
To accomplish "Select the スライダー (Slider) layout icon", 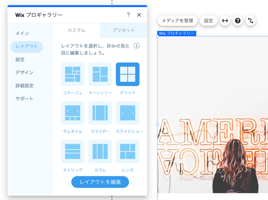I will point(100,113).
